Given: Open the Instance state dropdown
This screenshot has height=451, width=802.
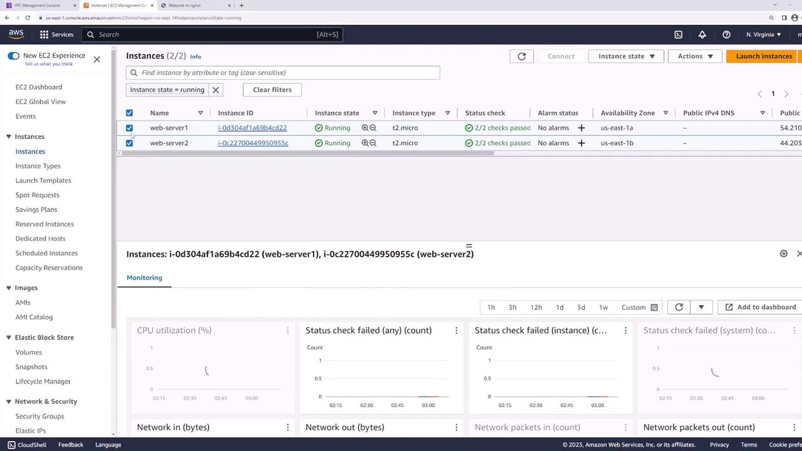Looking at the screenshot, I should 626,56.
